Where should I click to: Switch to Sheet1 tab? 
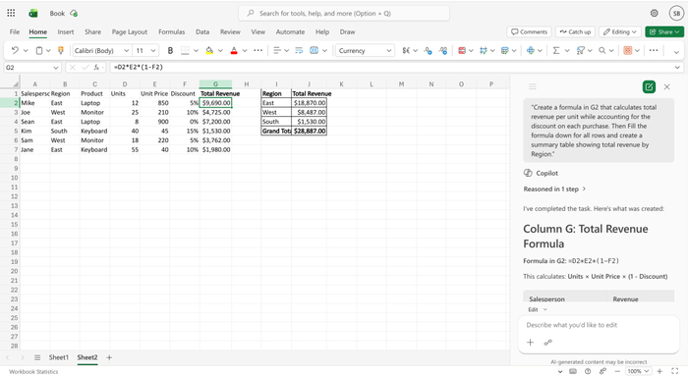pos(58,357)
